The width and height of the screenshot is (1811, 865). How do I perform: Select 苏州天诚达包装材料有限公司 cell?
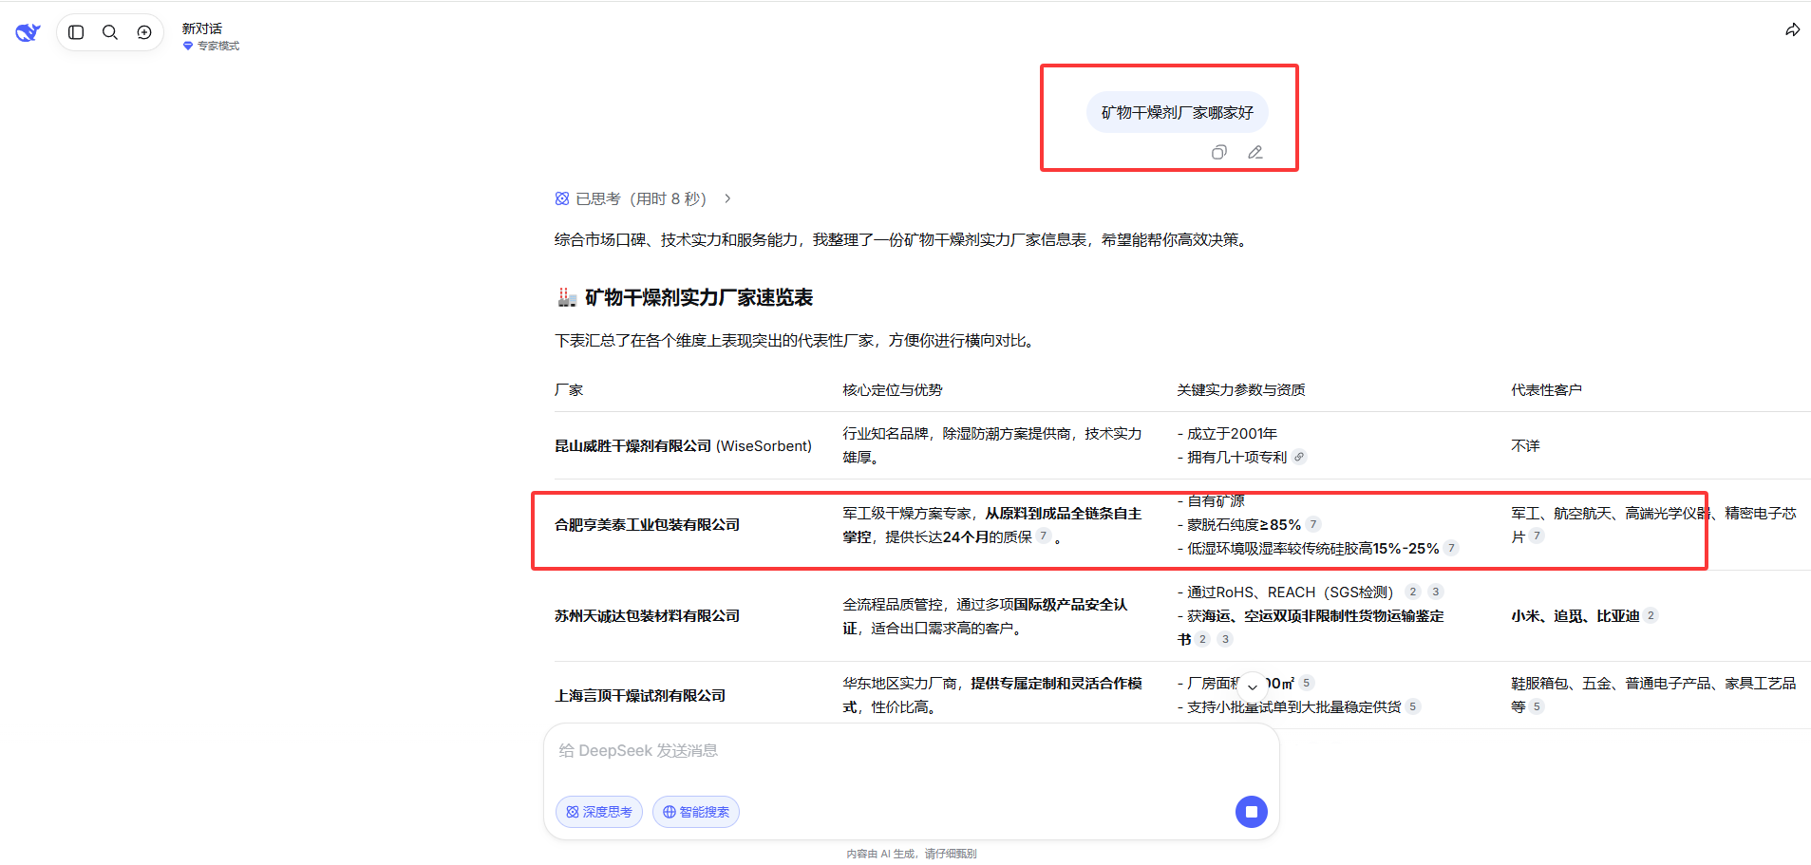[x=647, y=615]
